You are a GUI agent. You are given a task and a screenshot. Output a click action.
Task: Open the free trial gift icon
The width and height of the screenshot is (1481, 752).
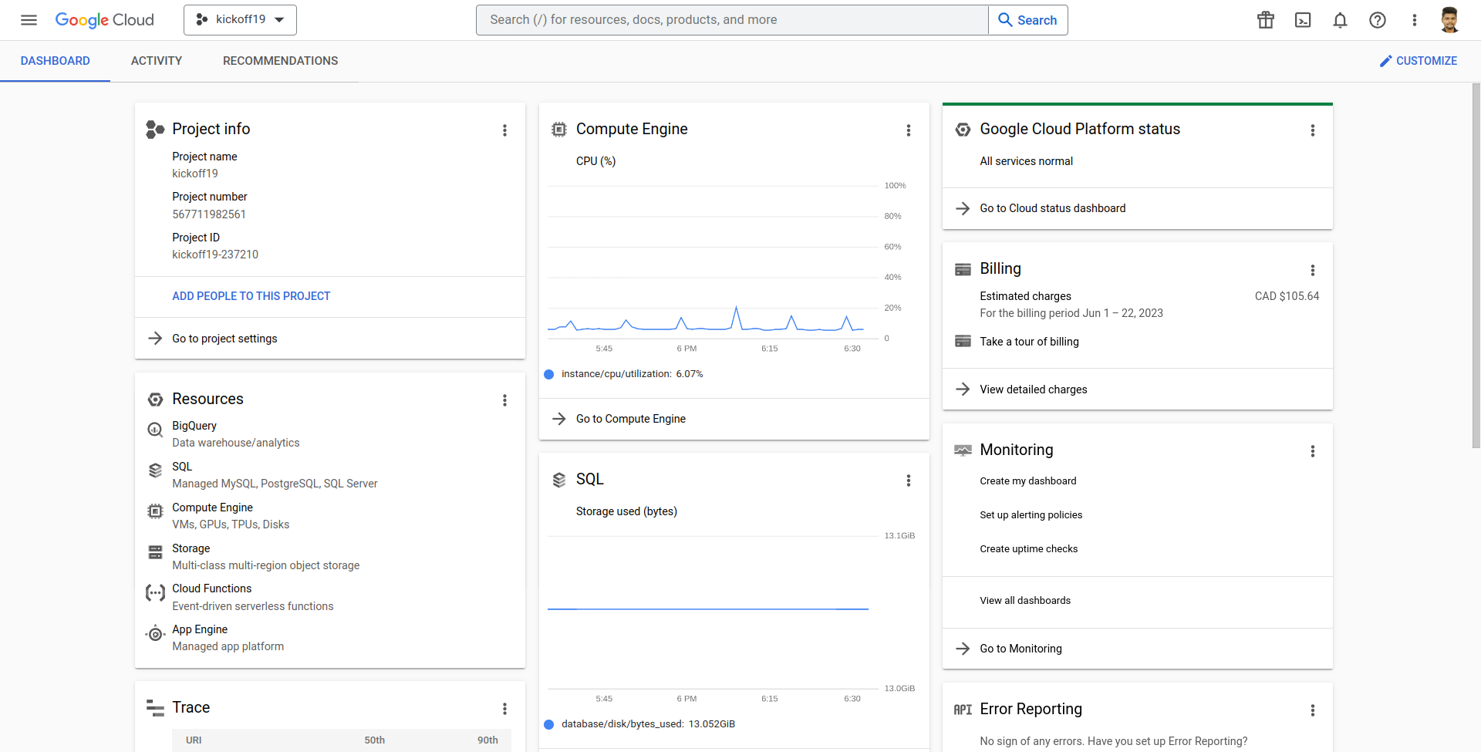tap(1266, 20)
